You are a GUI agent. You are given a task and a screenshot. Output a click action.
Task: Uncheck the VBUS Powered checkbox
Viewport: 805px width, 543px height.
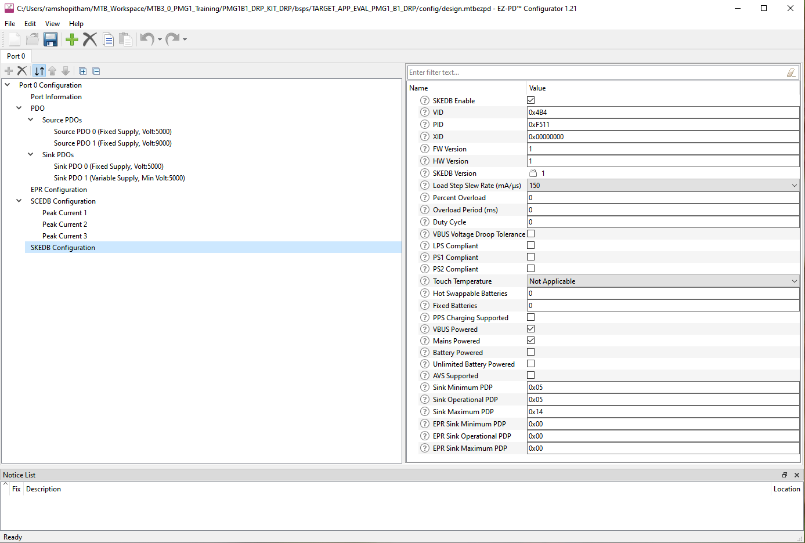tap(530, 329)
